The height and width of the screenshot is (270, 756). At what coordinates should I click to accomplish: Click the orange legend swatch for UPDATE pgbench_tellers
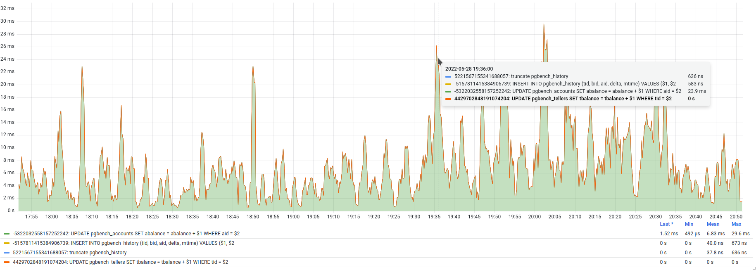pos(7,262)
